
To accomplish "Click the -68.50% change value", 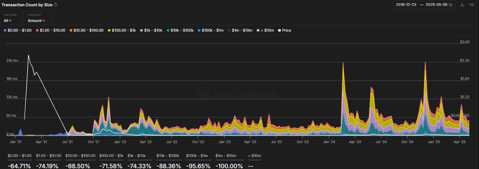I will click(x=78, y=166).
